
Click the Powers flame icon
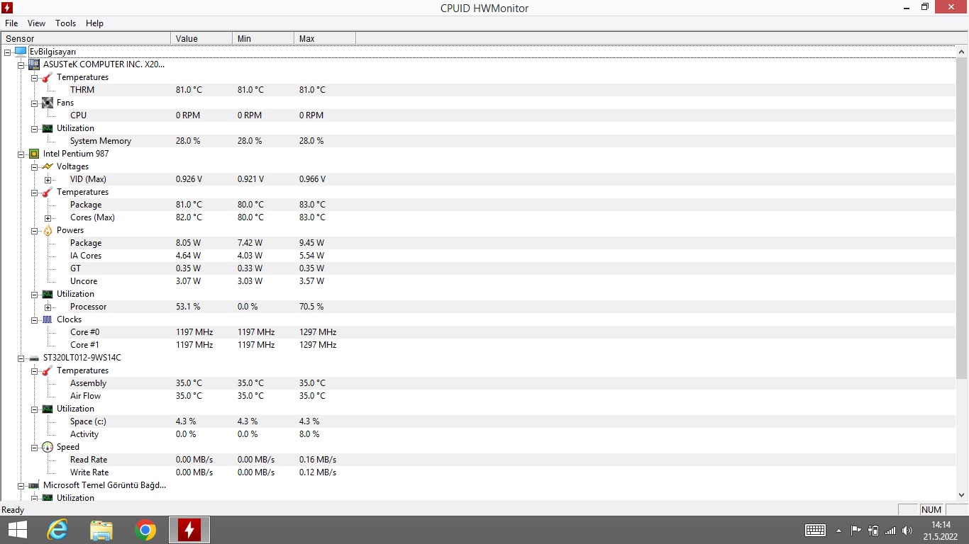(x=48, y=230)
